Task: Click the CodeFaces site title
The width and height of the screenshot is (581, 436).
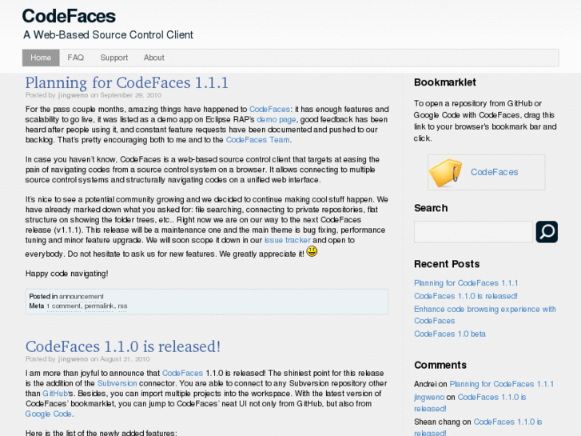Action: pos(69,16)
